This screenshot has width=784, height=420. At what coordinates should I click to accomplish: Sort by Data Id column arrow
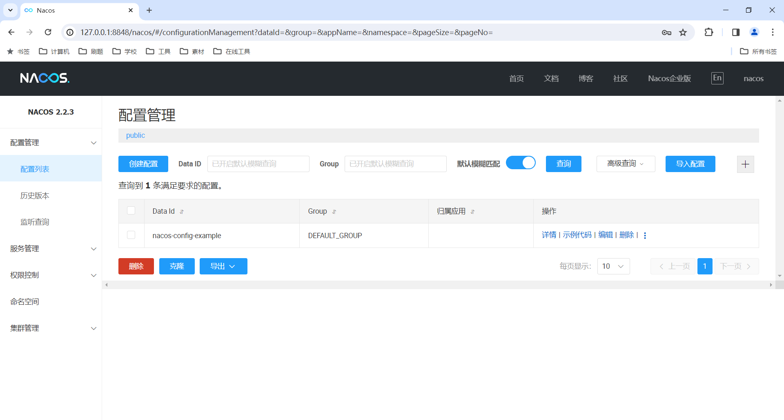pyautogui.click(x=182, y=212)
